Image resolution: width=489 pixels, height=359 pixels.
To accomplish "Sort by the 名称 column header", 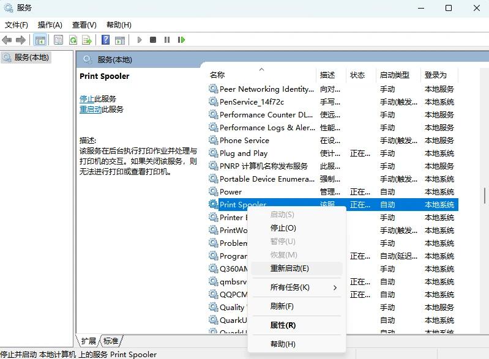I will pos(217,75).
